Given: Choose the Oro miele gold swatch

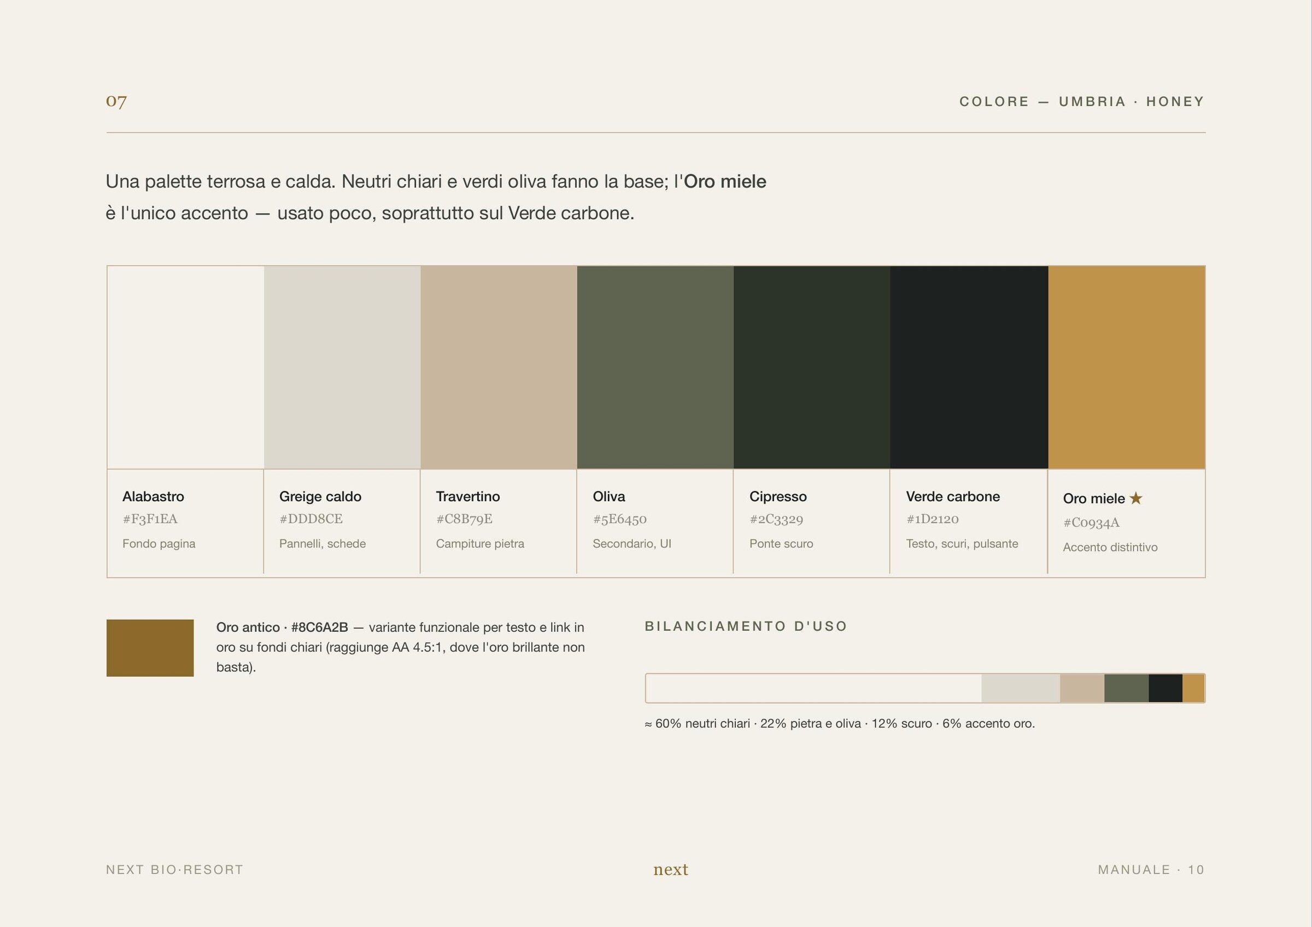Looking at the screenshot, I should point(1127,367).
